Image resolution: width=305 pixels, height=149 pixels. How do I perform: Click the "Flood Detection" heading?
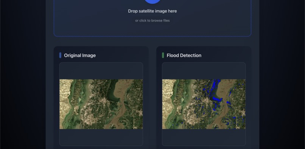[184, 56]
